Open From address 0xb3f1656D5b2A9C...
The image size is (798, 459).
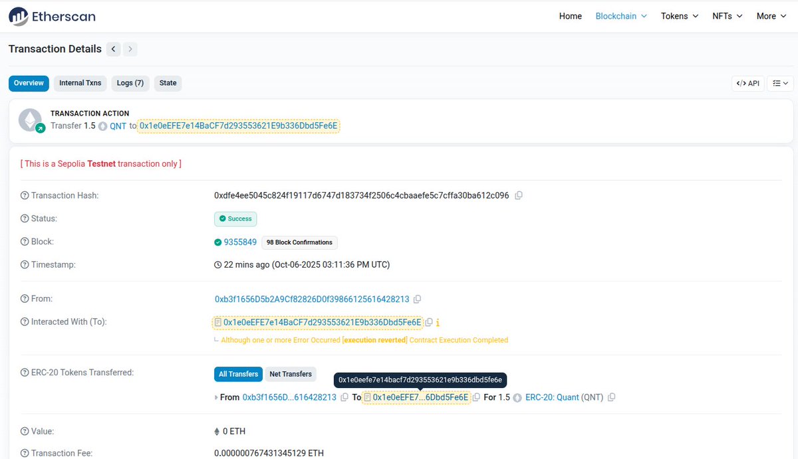tap(312, 299)
